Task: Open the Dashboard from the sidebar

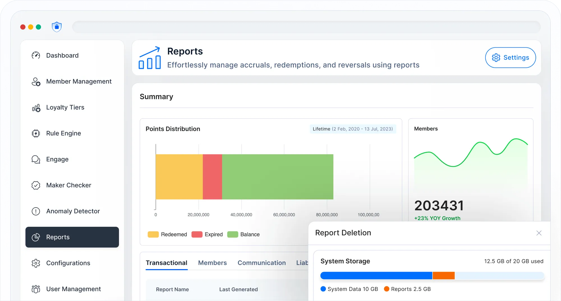Action: [x=62, y=55]
